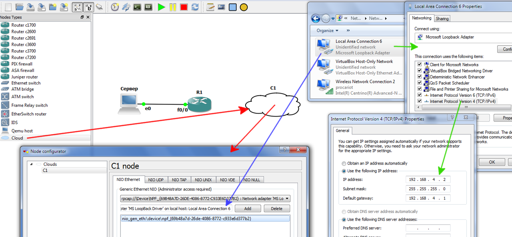The image size is (512, 237).
Task: Uncheck Internet Protocol Version 6 (TCP/IPv6)
Action: tap(420, 95)
